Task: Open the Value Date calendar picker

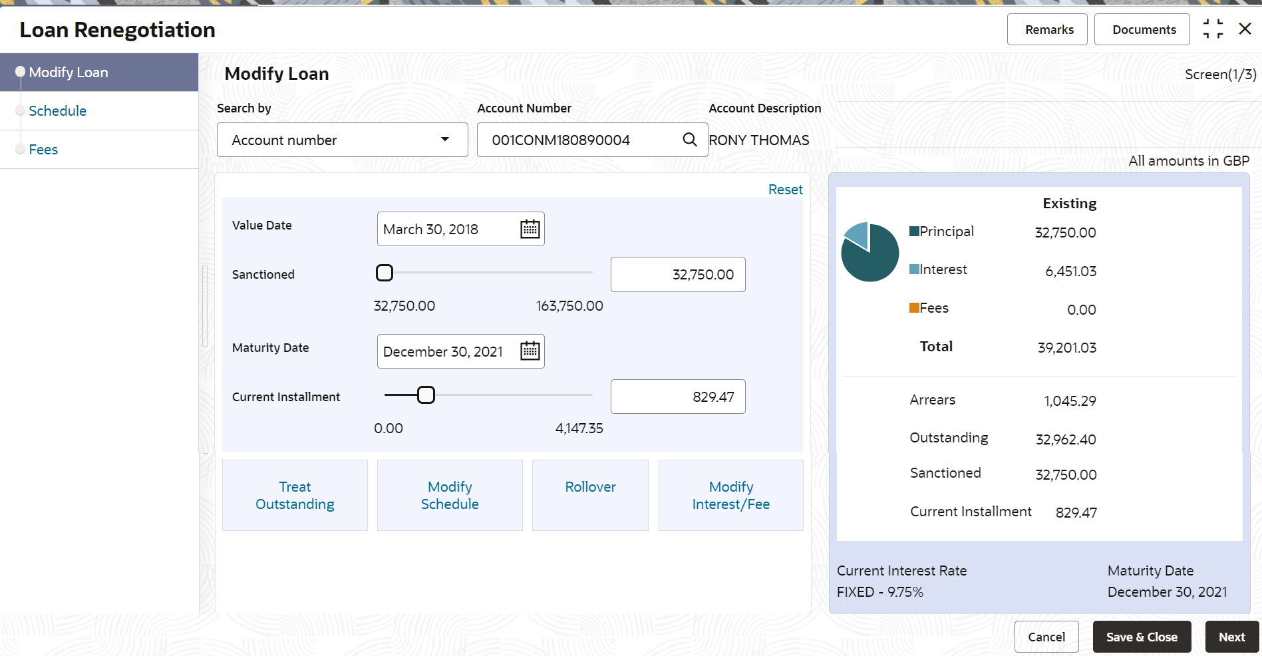Action: [530, 229]
